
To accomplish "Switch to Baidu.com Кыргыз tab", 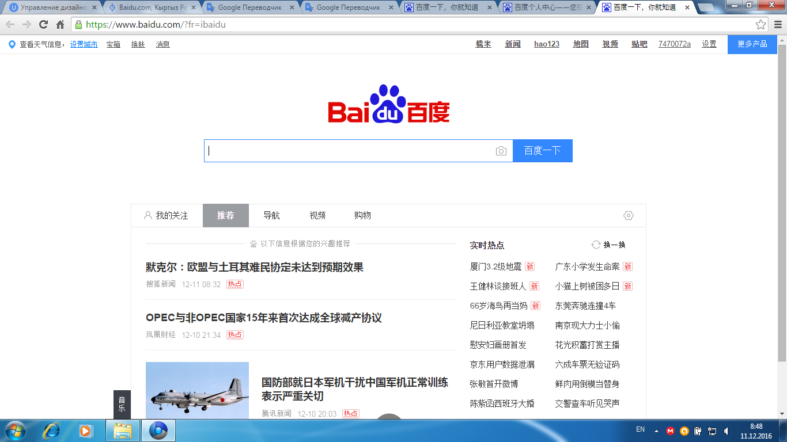I will [x=153, y=7].
